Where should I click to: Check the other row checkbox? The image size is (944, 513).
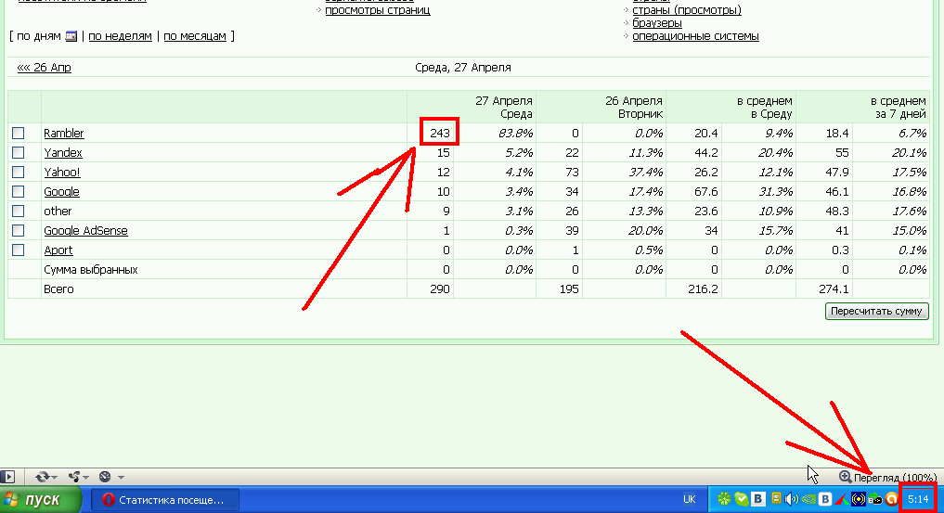coord(19,212)
